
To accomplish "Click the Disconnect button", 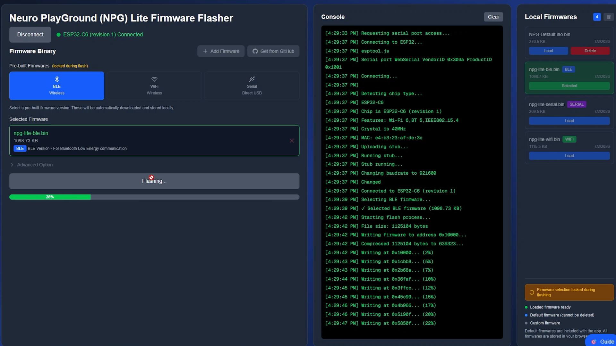I will (x=30, y=35).
